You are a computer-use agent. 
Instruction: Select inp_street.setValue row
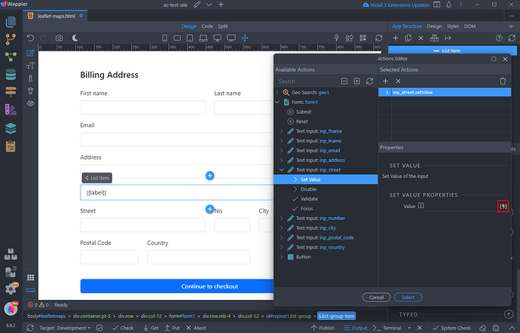445,93
